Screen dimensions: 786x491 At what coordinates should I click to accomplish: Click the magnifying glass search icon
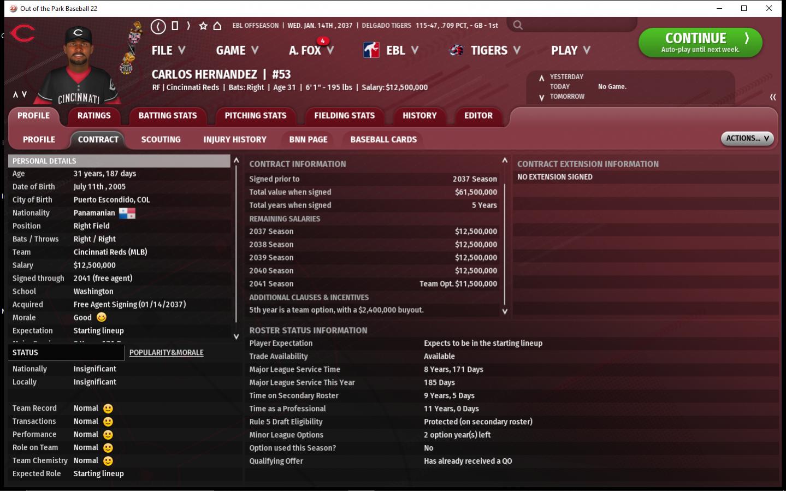point(518,25)
